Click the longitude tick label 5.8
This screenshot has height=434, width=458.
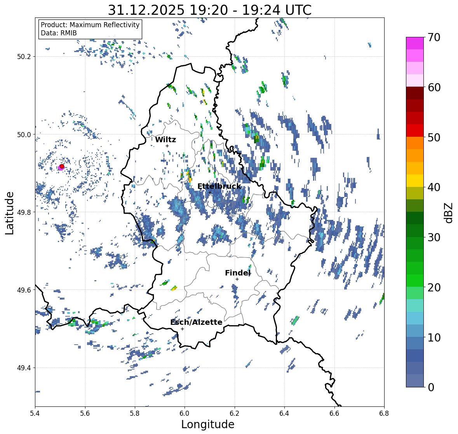coord(135,413)
